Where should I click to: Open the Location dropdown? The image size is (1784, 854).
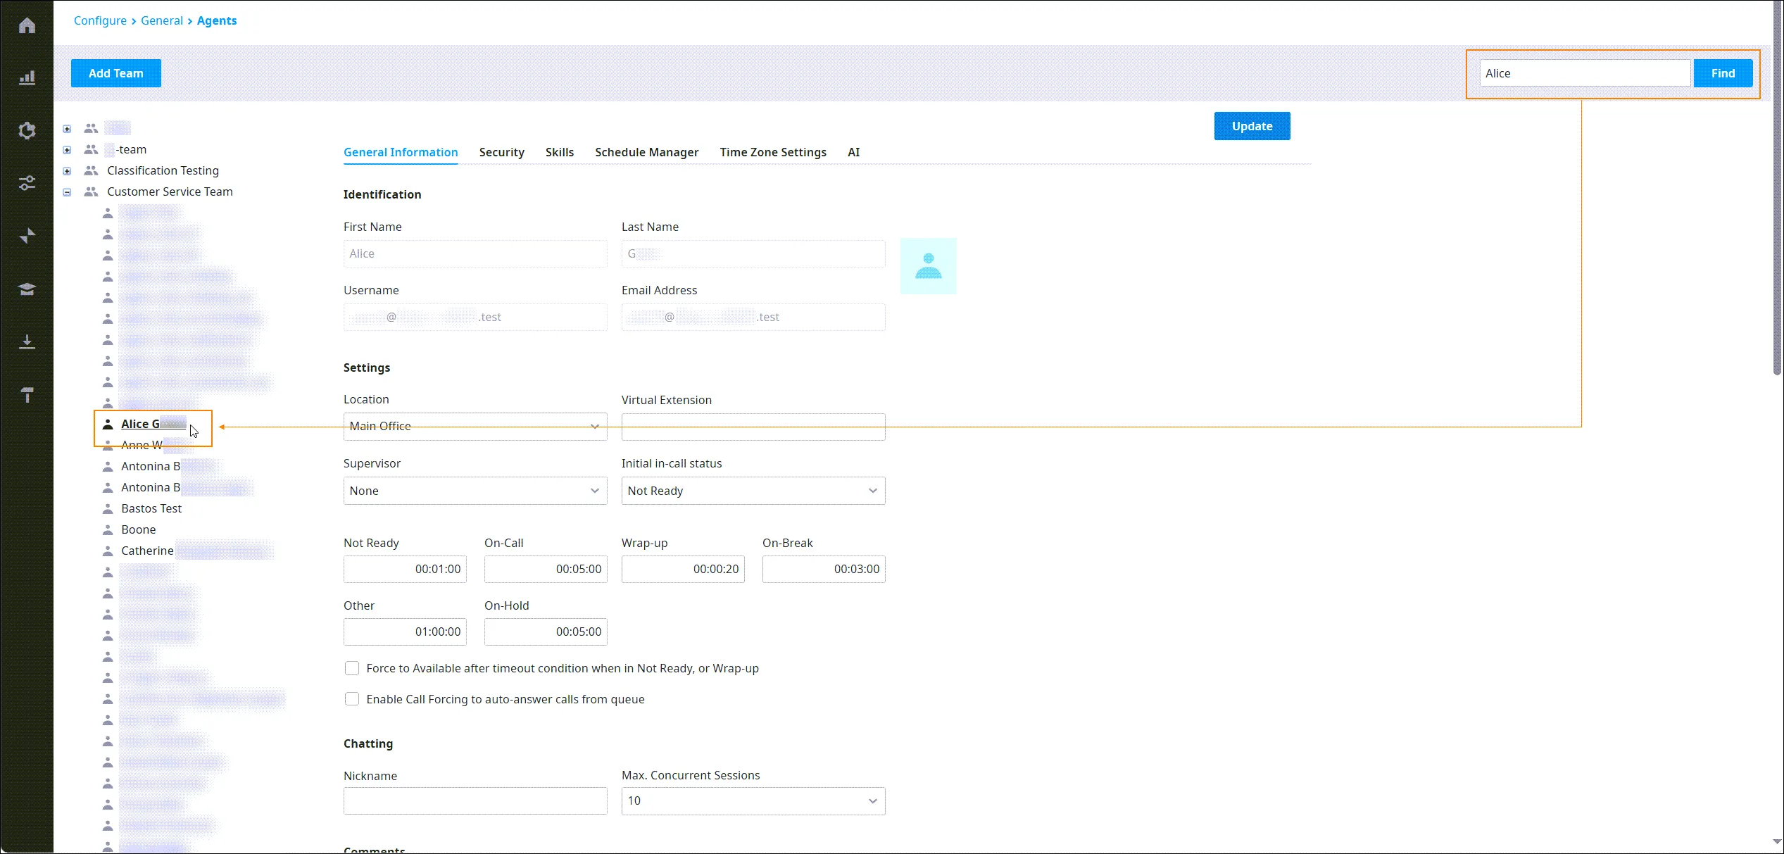pyautogui.click(x=475, y=427)
